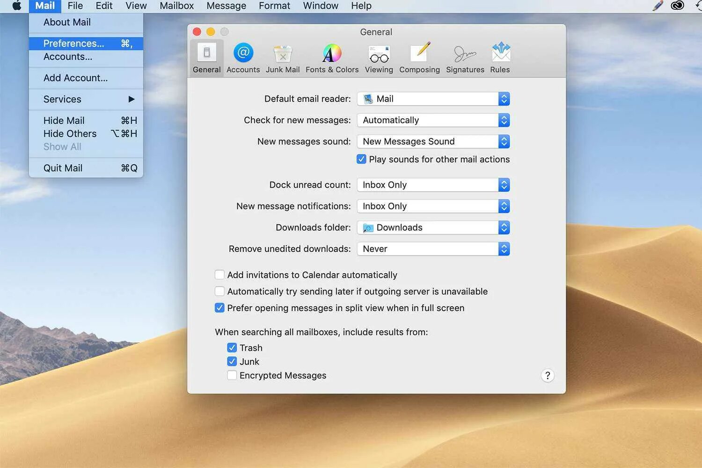
Task: Open New messages sound dropdown
Action: pos(433,141)
